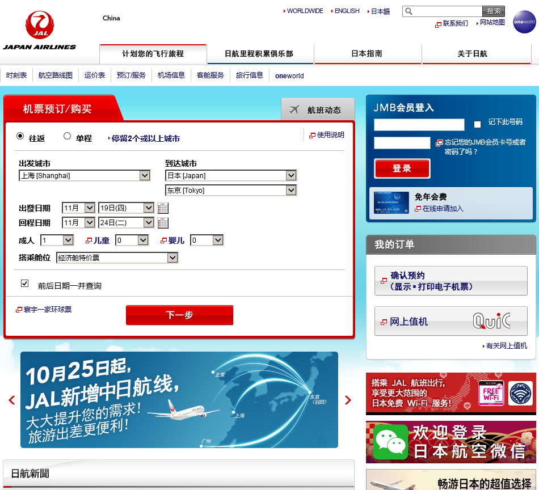Select 单程 one-way radio button
Viewport: 539px width, 490px height.
click(68, 136)
